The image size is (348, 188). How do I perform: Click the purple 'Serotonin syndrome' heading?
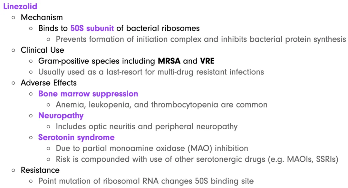pos(76,137)
